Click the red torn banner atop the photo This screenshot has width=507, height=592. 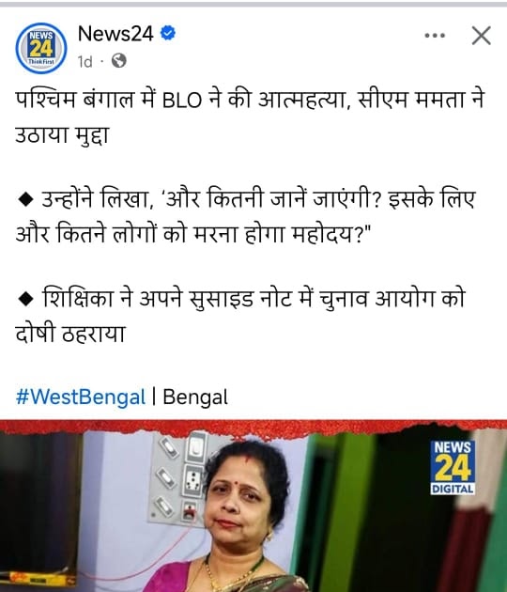253,428
